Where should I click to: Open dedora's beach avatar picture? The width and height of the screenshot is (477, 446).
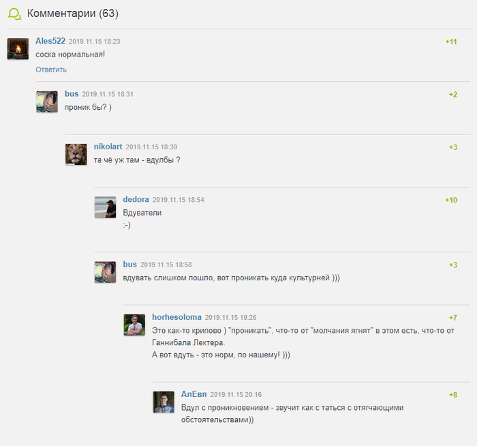105,207
